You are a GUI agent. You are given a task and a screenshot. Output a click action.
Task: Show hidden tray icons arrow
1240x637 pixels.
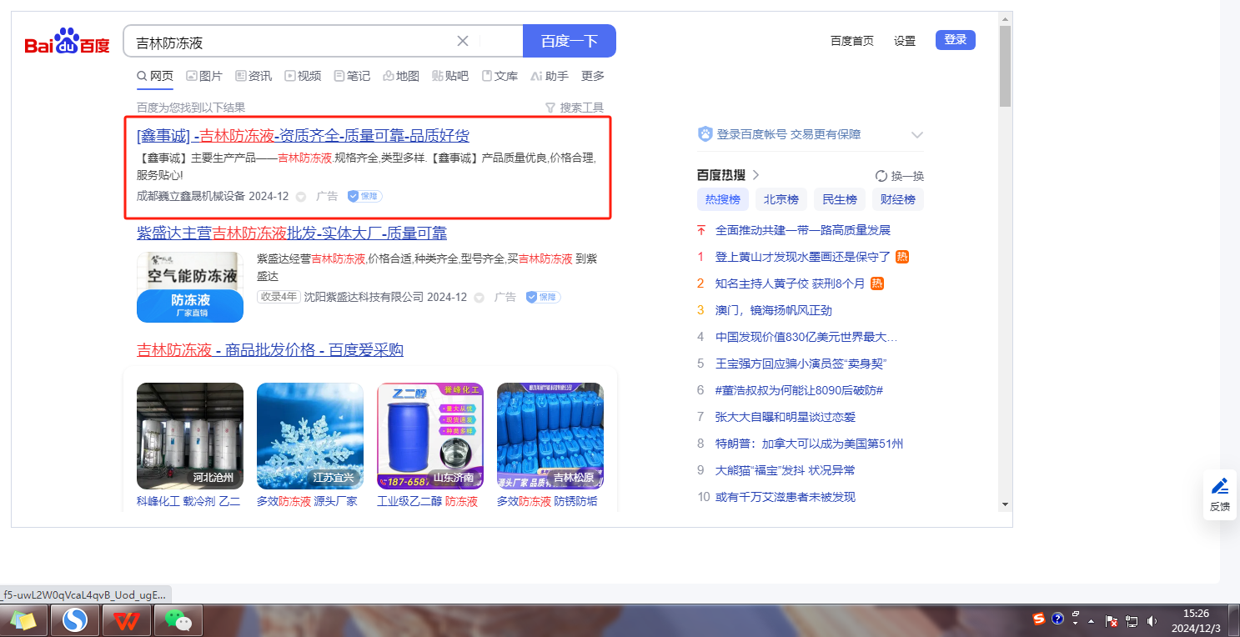tap(1092, 622)
